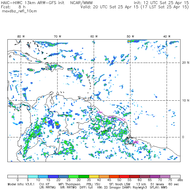Viewport: 190px width, 190px height.
Task: Click the 'dBz' unit label beside the color bar
Action: pos(180,180)
